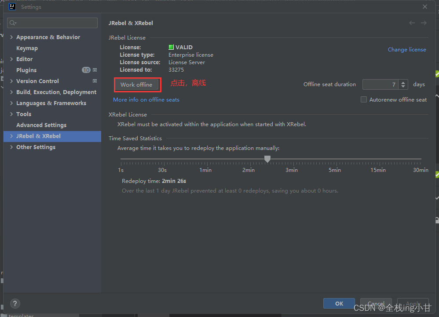Screen dimensions: 439x317
Task: Enable Autorenew offline seat checkbox
Action: (364, 100)
